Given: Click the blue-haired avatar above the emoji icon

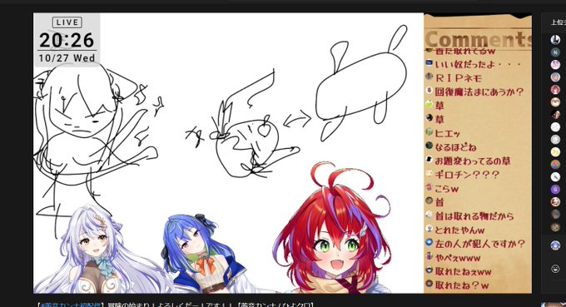Looking at the screenshot, I should 555,245.
